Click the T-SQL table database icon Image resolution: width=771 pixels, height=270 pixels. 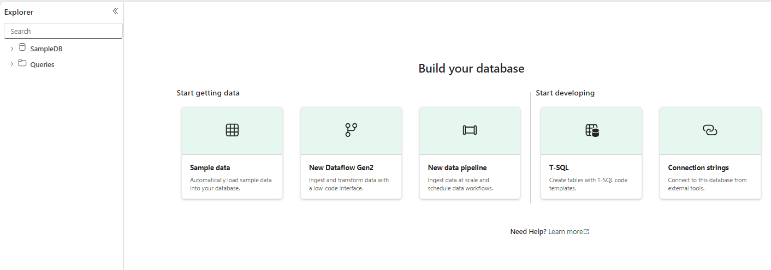(x=592, y=130)
